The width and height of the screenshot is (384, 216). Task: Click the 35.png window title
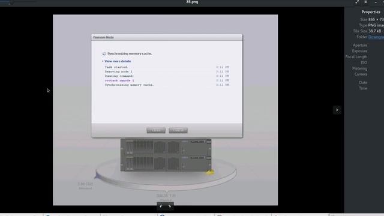pyautogui.click(x=192, y=2)
